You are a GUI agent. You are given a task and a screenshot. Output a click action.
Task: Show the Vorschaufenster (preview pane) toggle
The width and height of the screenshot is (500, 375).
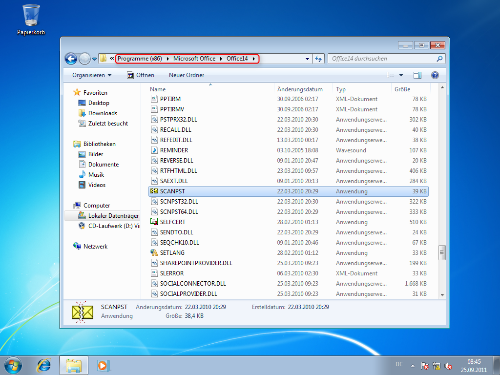pyautogui.click(x=417, y=75)
